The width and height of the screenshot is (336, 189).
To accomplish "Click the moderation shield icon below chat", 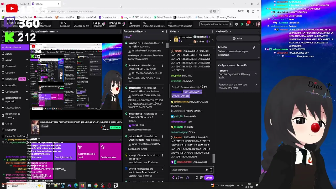I will pyautogui.click(x=197, y=178).
